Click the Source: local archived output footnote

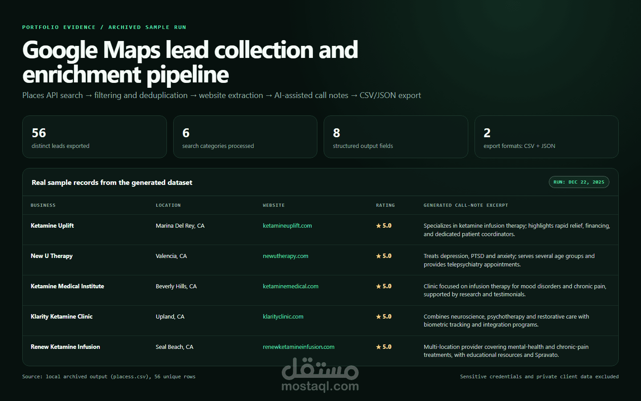point(109,377)
